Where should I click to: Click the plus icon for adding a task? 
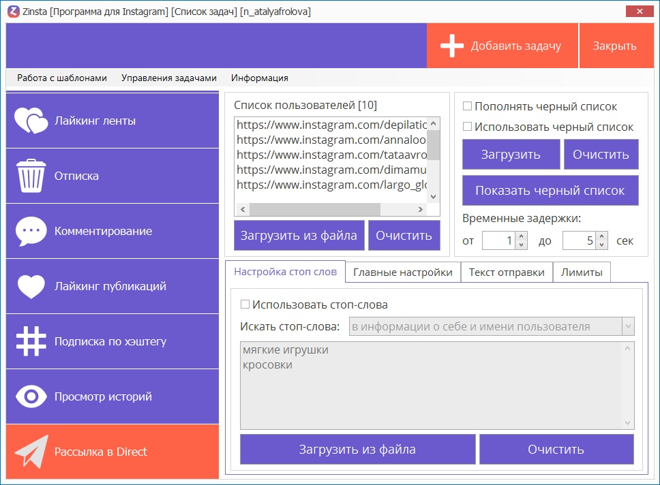(x=451, y=46)
